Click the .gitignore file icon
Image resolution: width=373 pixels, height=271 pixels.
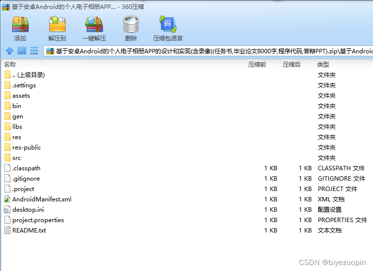pyautogui.click(x=7, y=179)
